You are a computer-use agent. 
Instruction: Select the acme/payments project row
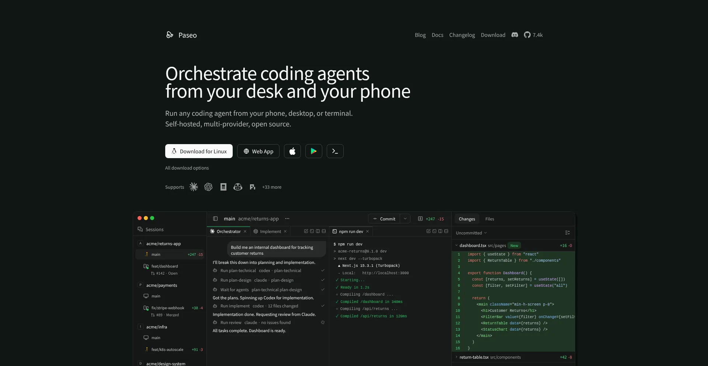point(170,285)
